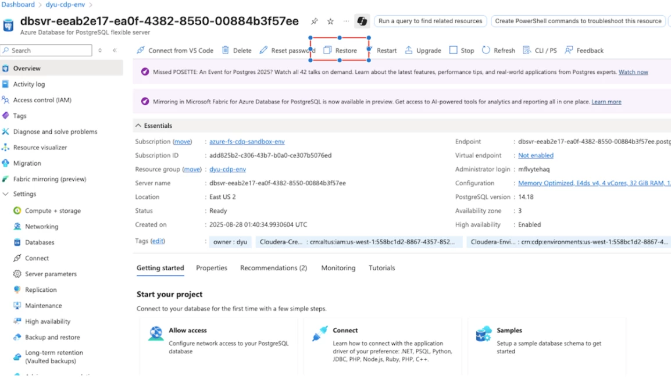Select Overview in the sidebar
The image size is (671, 379).
[x=27, y=69]
